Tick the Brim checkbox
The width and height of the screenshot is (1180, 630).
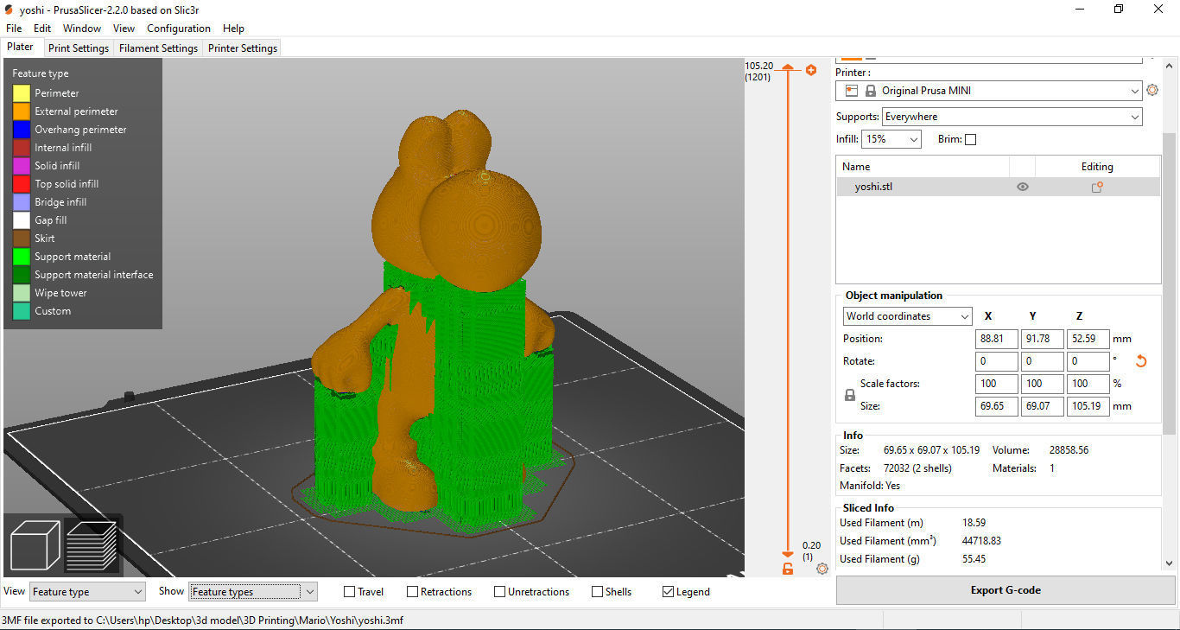(x=970, y=139)
